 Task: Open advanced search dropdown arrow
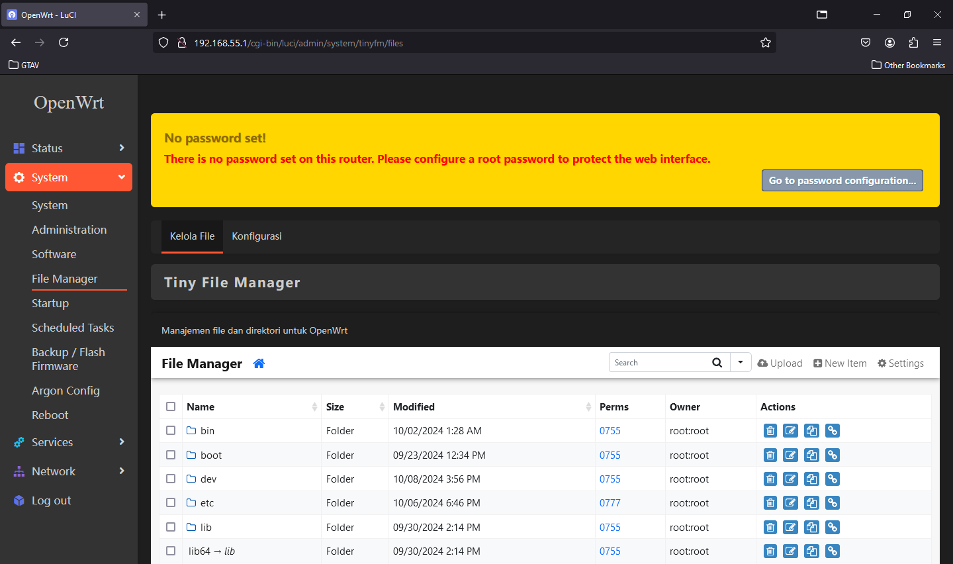[741, 363]
